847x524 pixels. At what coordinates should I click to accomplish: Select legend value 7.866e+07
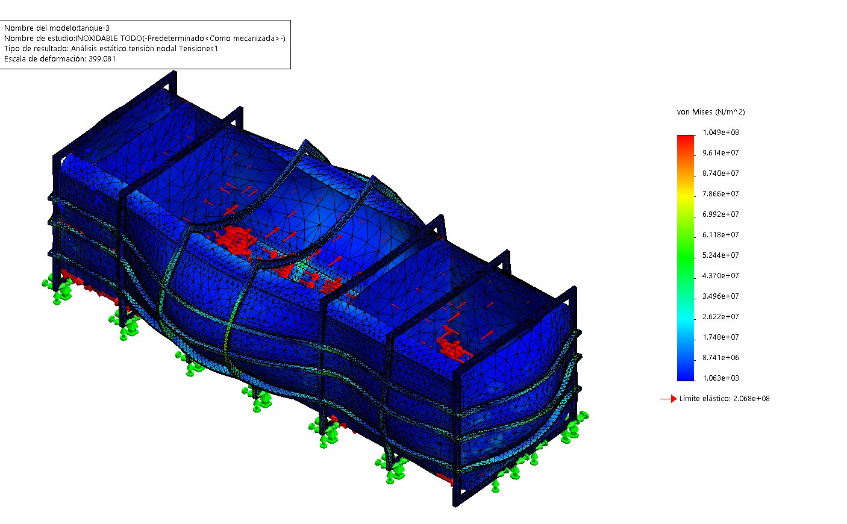[x=720, y=194]
